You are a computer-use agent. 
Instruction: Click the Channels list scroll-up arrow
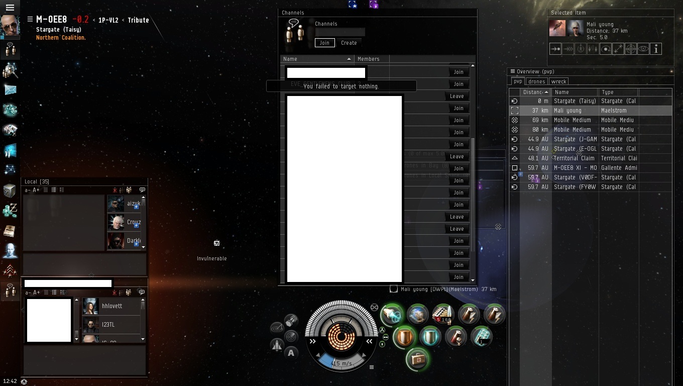tap(473, 66)
